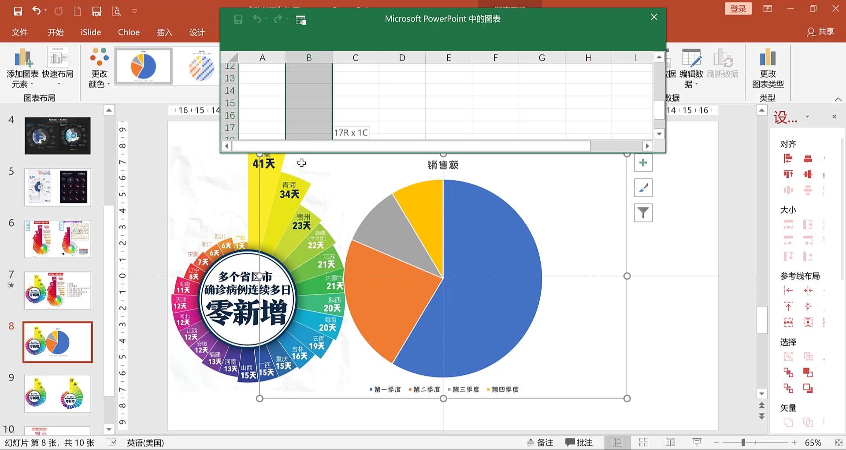Open 快速布局 dropdown
This screenshot has height=450, width=846.
pyautogui.click(x=58, y=67)
